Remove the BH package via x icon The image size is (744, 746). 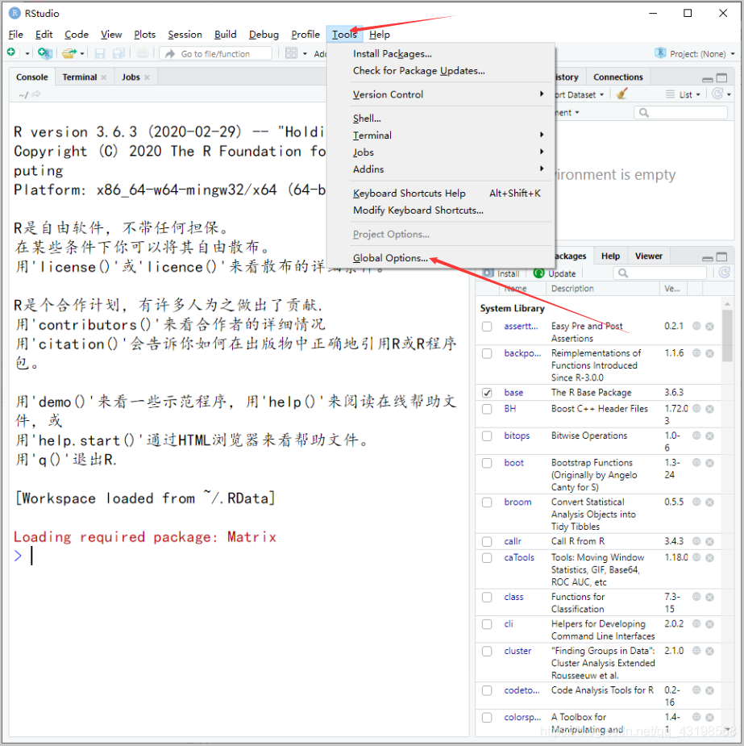[710, 409]
